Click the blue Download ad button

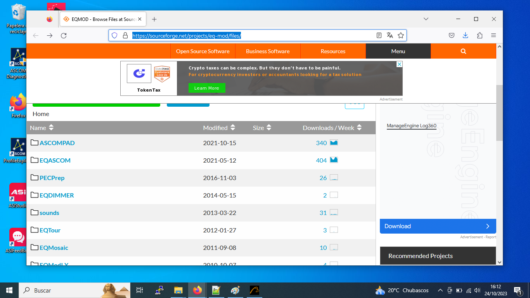click(438, 226)
